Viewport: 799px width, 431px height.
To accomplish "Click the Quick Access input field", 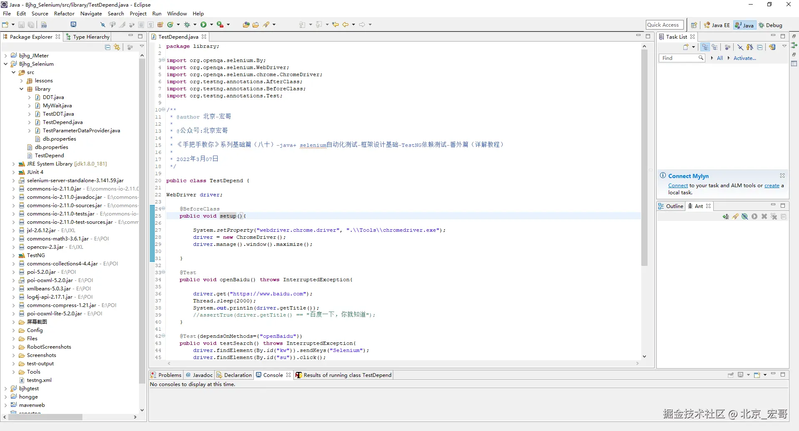I will tap(665, 25).
